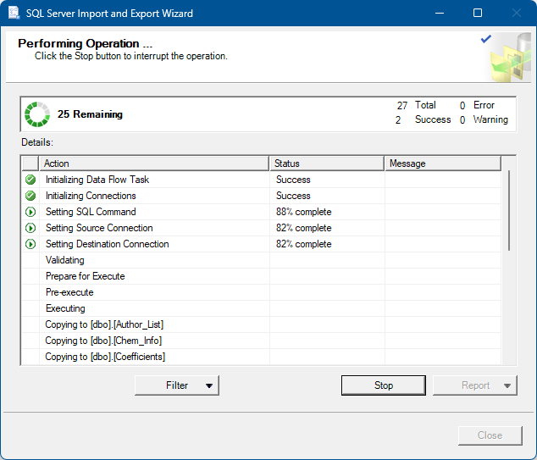Click the details list vertical scrollbar

509,210
